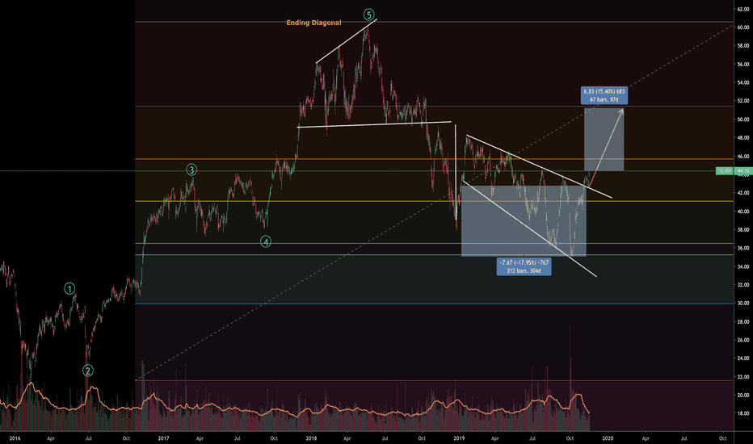Click the 34.00 price axis label

tap(743, 266)
